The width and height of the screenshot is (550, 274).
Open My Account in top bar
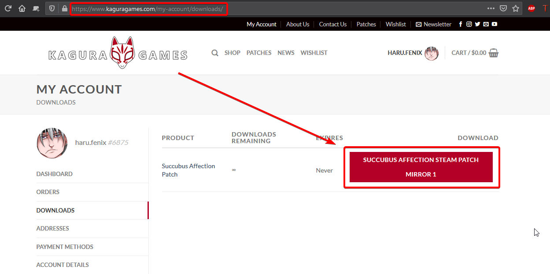point(262,24)
